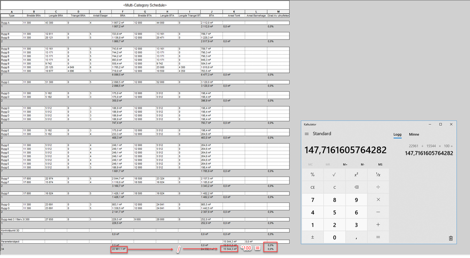
Task: Click the 'Parameterobject' row cell
Action: pos(12,242)
